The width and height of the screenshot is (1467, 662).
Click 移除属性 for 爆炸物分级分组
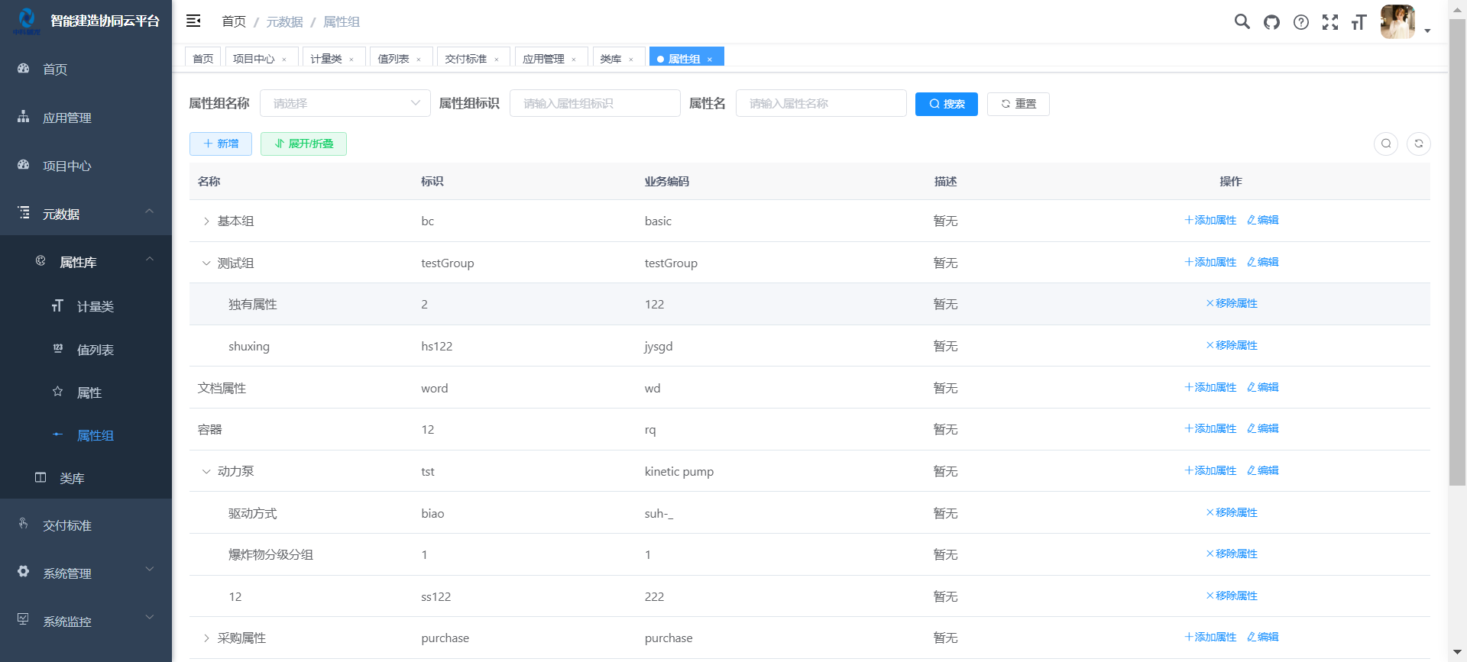click(1232, 554)
